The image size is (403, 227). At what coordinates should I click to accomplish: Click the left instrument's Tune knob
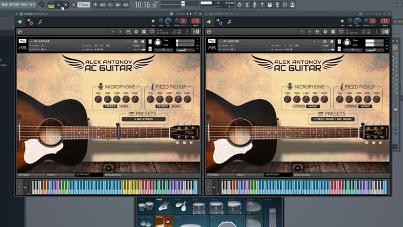pyautogui.click(x=158, y=42)
